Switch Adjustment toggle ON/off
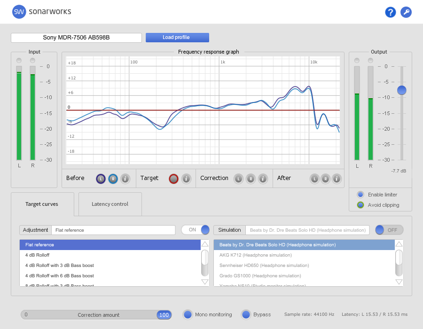 pyautogui.click(x=196, y=230)
